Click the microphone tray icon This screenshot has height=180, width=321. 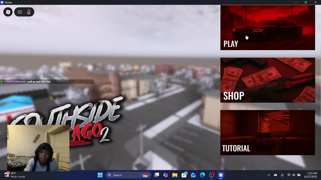click(282, 175)
